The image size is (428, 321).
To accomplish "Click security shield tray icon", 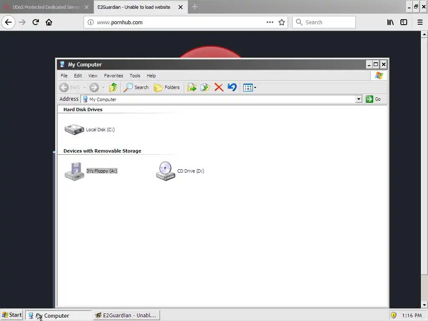I will click(x=393, y=315).
